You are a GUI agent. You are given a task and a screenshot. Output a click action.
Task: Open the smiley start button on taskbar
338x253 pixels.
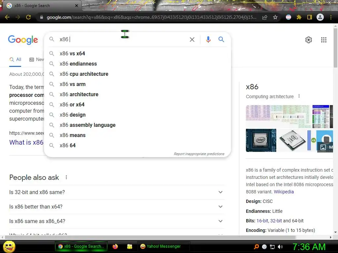coord(9,246)
